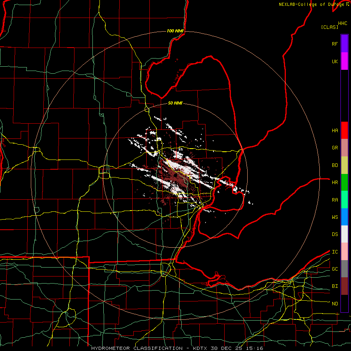The image size is (351, 351).
Task: Click the dark red BI legend swatch
Action: [x=344, y=286]
